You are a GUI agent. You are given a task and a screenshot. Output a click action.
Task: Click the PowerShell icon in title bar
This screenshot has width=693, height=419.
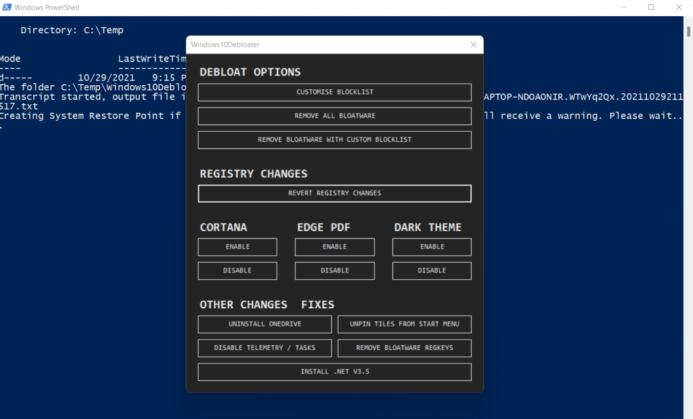pos(7,7)
